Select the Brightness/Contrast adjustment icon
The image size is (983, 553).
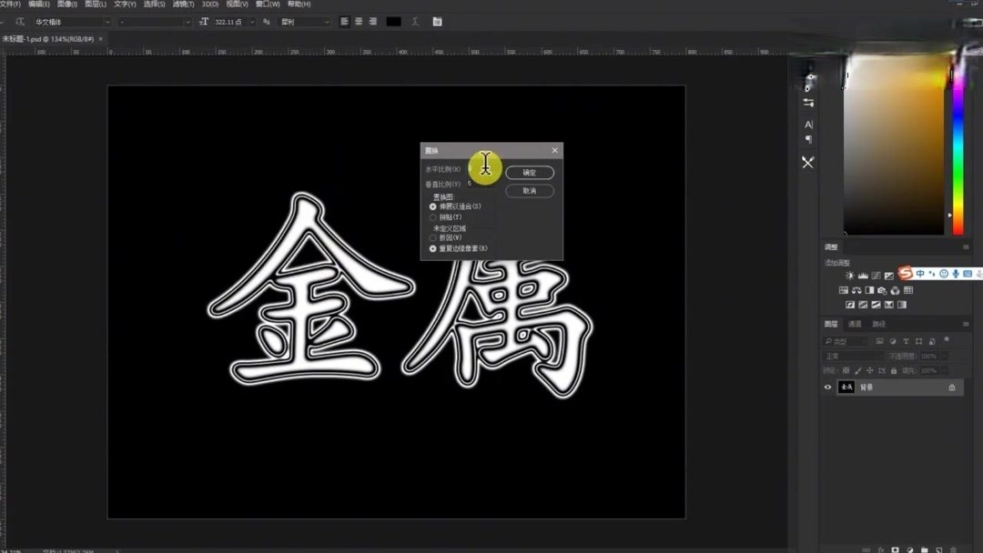click(849, 275)
